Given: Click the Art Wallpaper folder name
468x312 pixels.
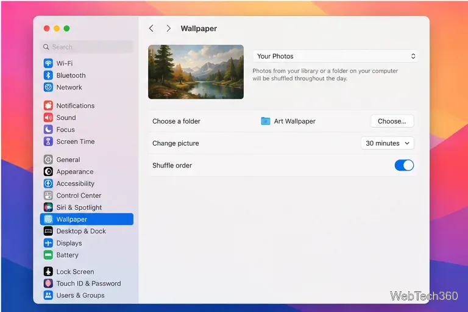Looking at the screenshot, I should click(x=294, y=121).
